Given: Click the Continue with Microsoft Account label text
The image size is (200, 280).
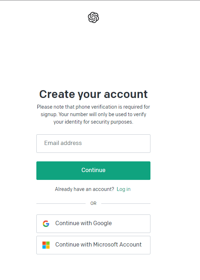Looking at the screenshot, I should 98,244.
